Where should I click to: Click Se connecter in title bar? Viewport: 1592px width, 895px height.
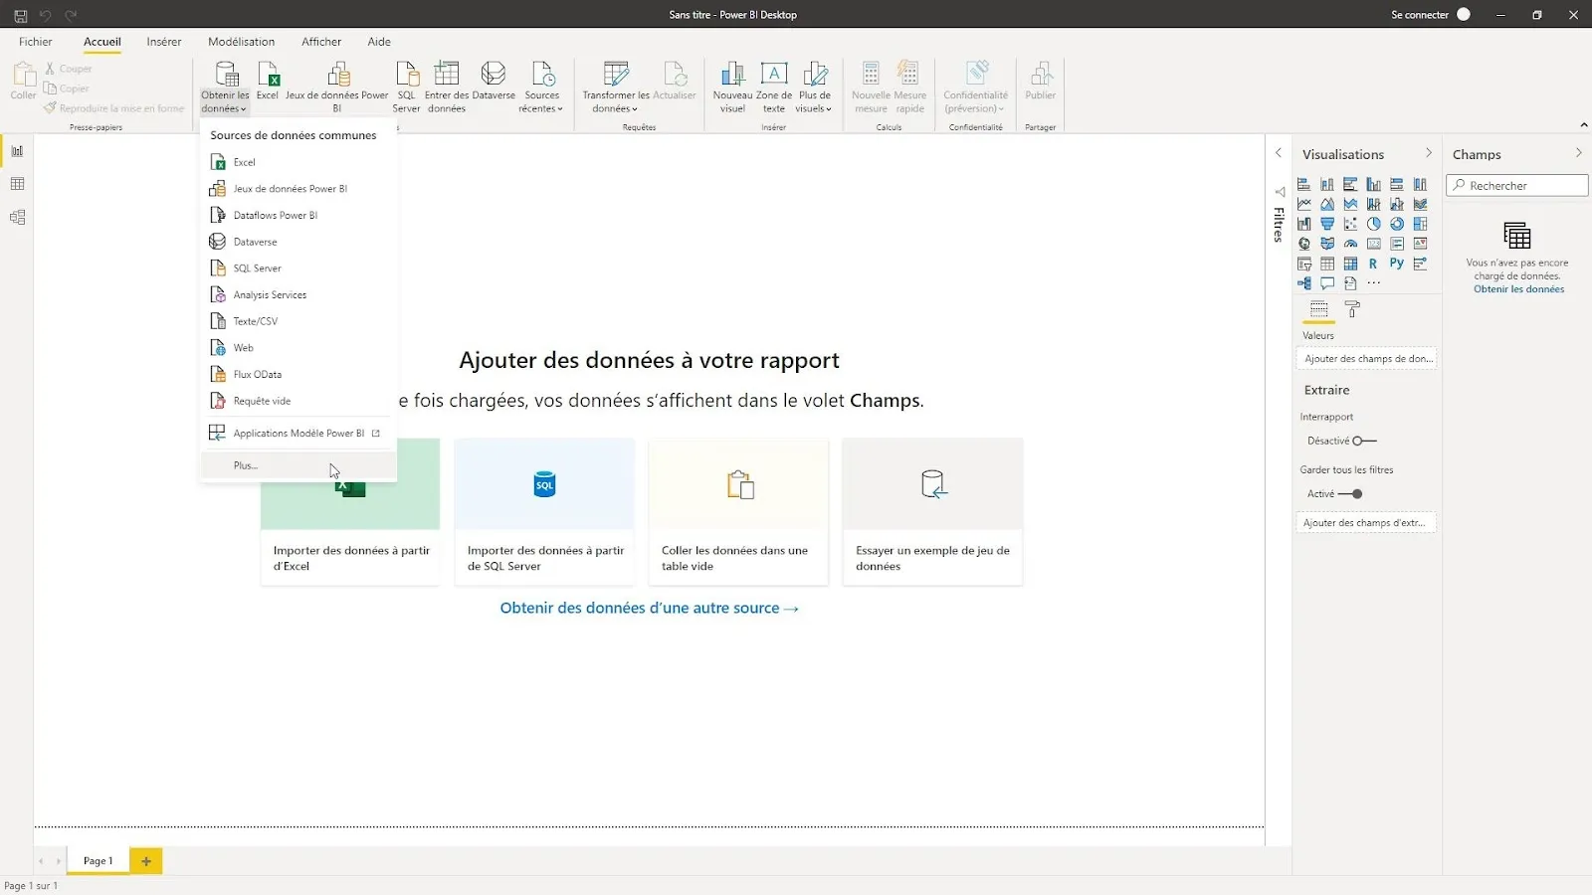tap(1419, 15)
